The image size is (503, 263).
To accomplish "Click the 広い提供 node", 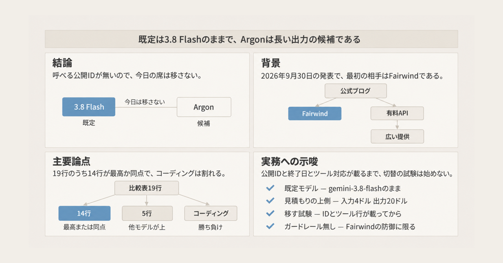I will (x=397, y=137).
